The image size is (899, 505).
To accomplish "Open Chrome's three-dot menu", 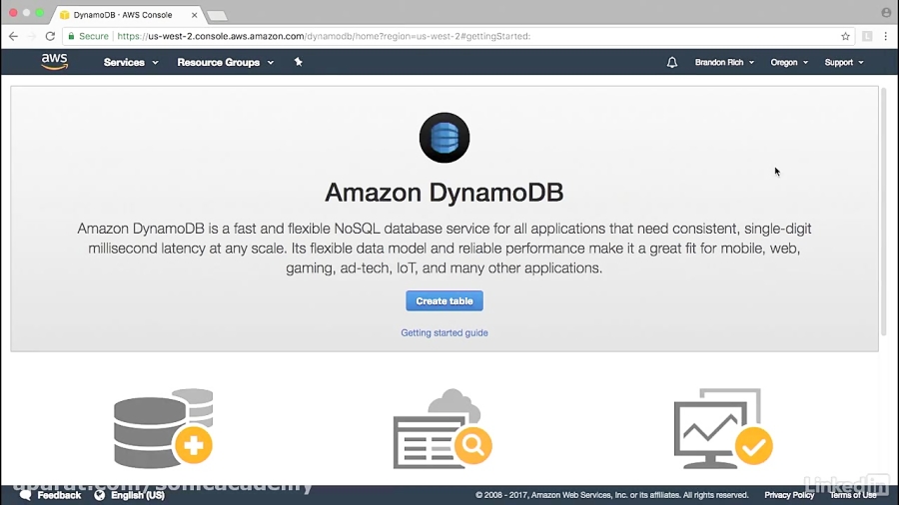I will (886, 36).
